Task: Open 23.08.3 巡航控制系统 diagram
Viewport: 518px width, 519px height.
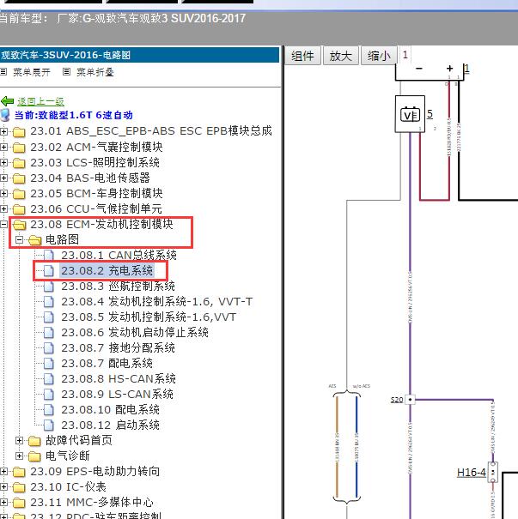Action: tap(118, 287)
